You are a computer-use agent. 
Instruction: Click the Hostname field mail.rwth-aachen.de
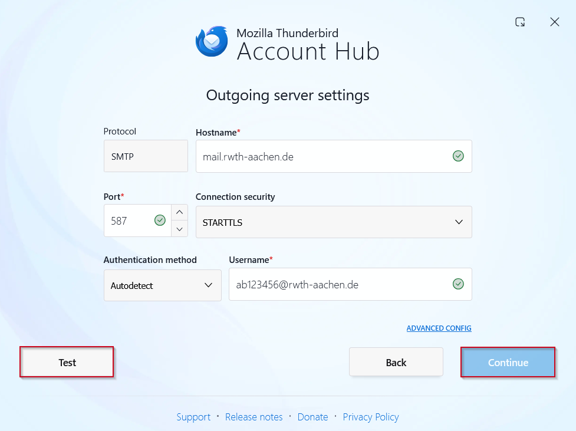[x=334, y=156]
